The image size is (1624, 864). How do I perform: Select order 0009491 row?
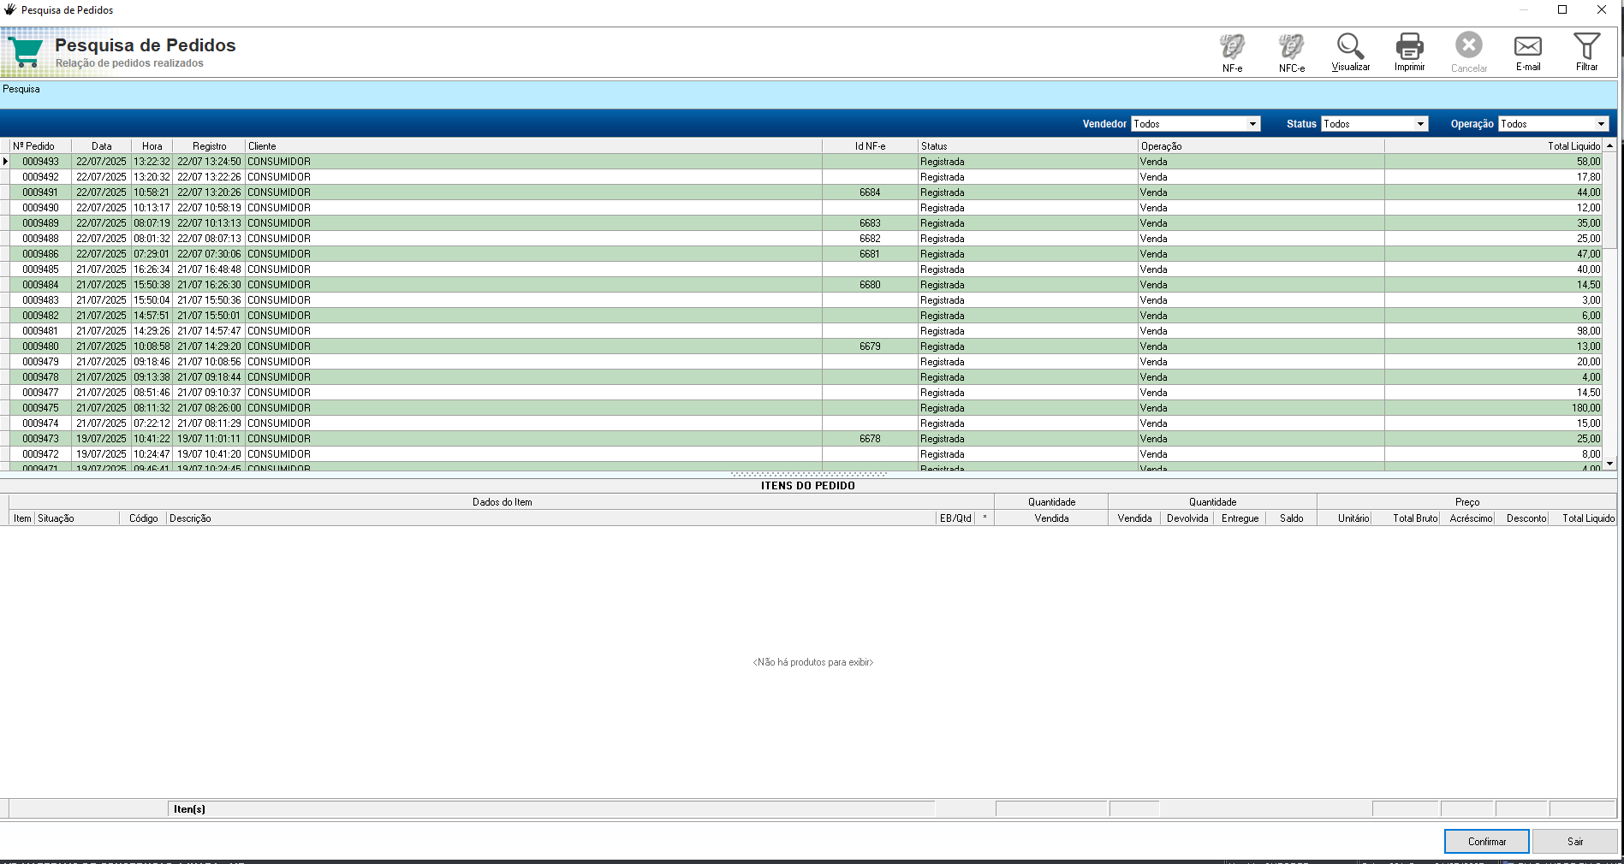click(x=806, y=192)
